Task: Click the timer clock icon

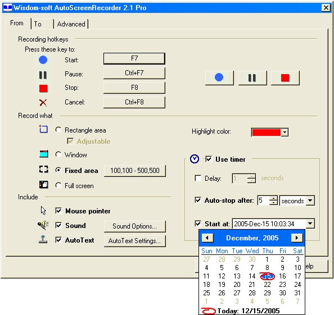Action: coord(195,159)
